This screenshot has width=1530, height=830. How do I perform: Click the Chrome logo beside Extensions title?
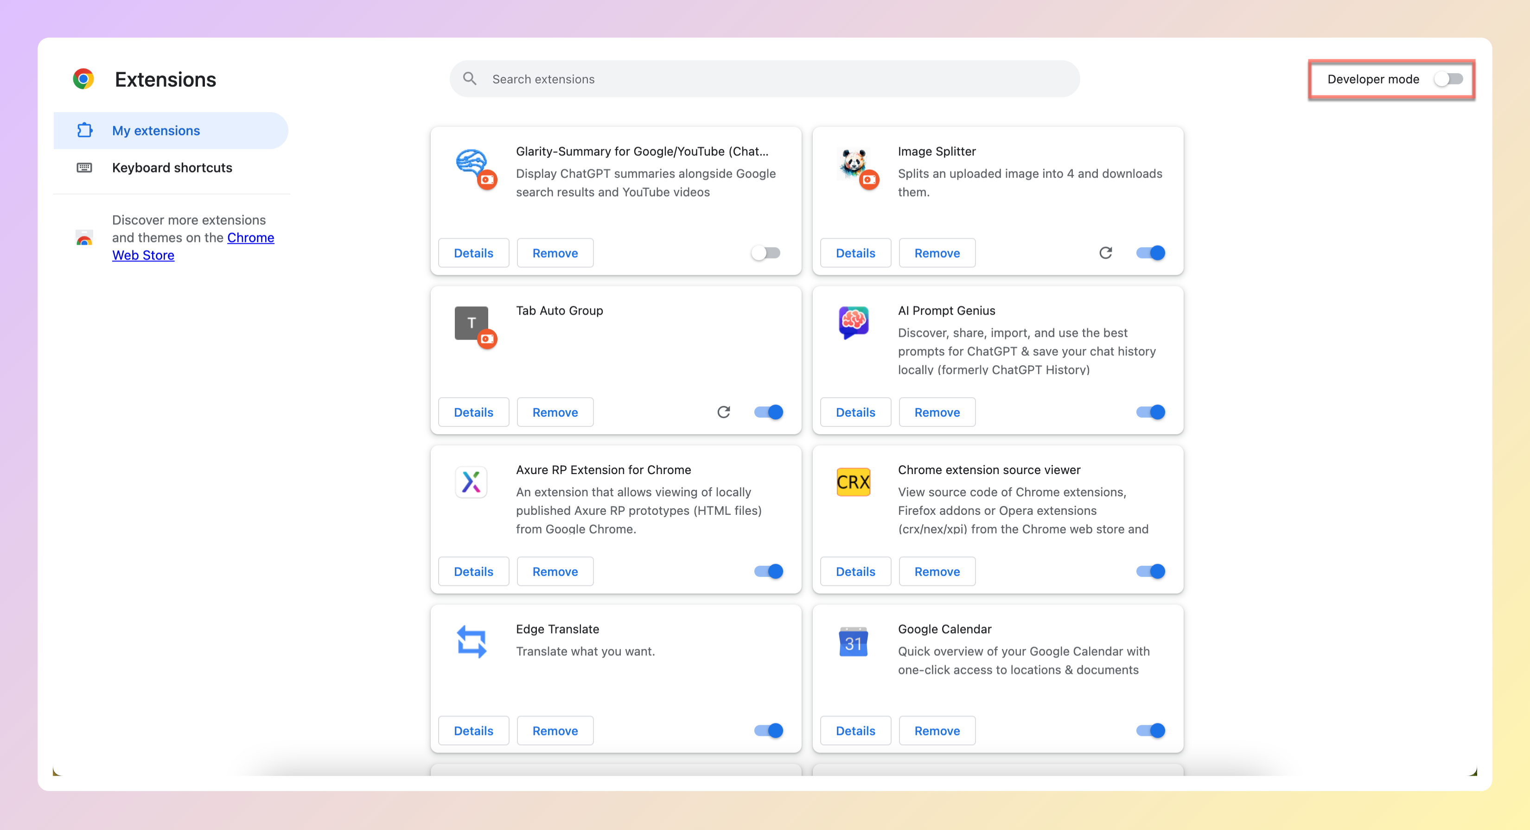pyautogui.click(x=83, y=79)
